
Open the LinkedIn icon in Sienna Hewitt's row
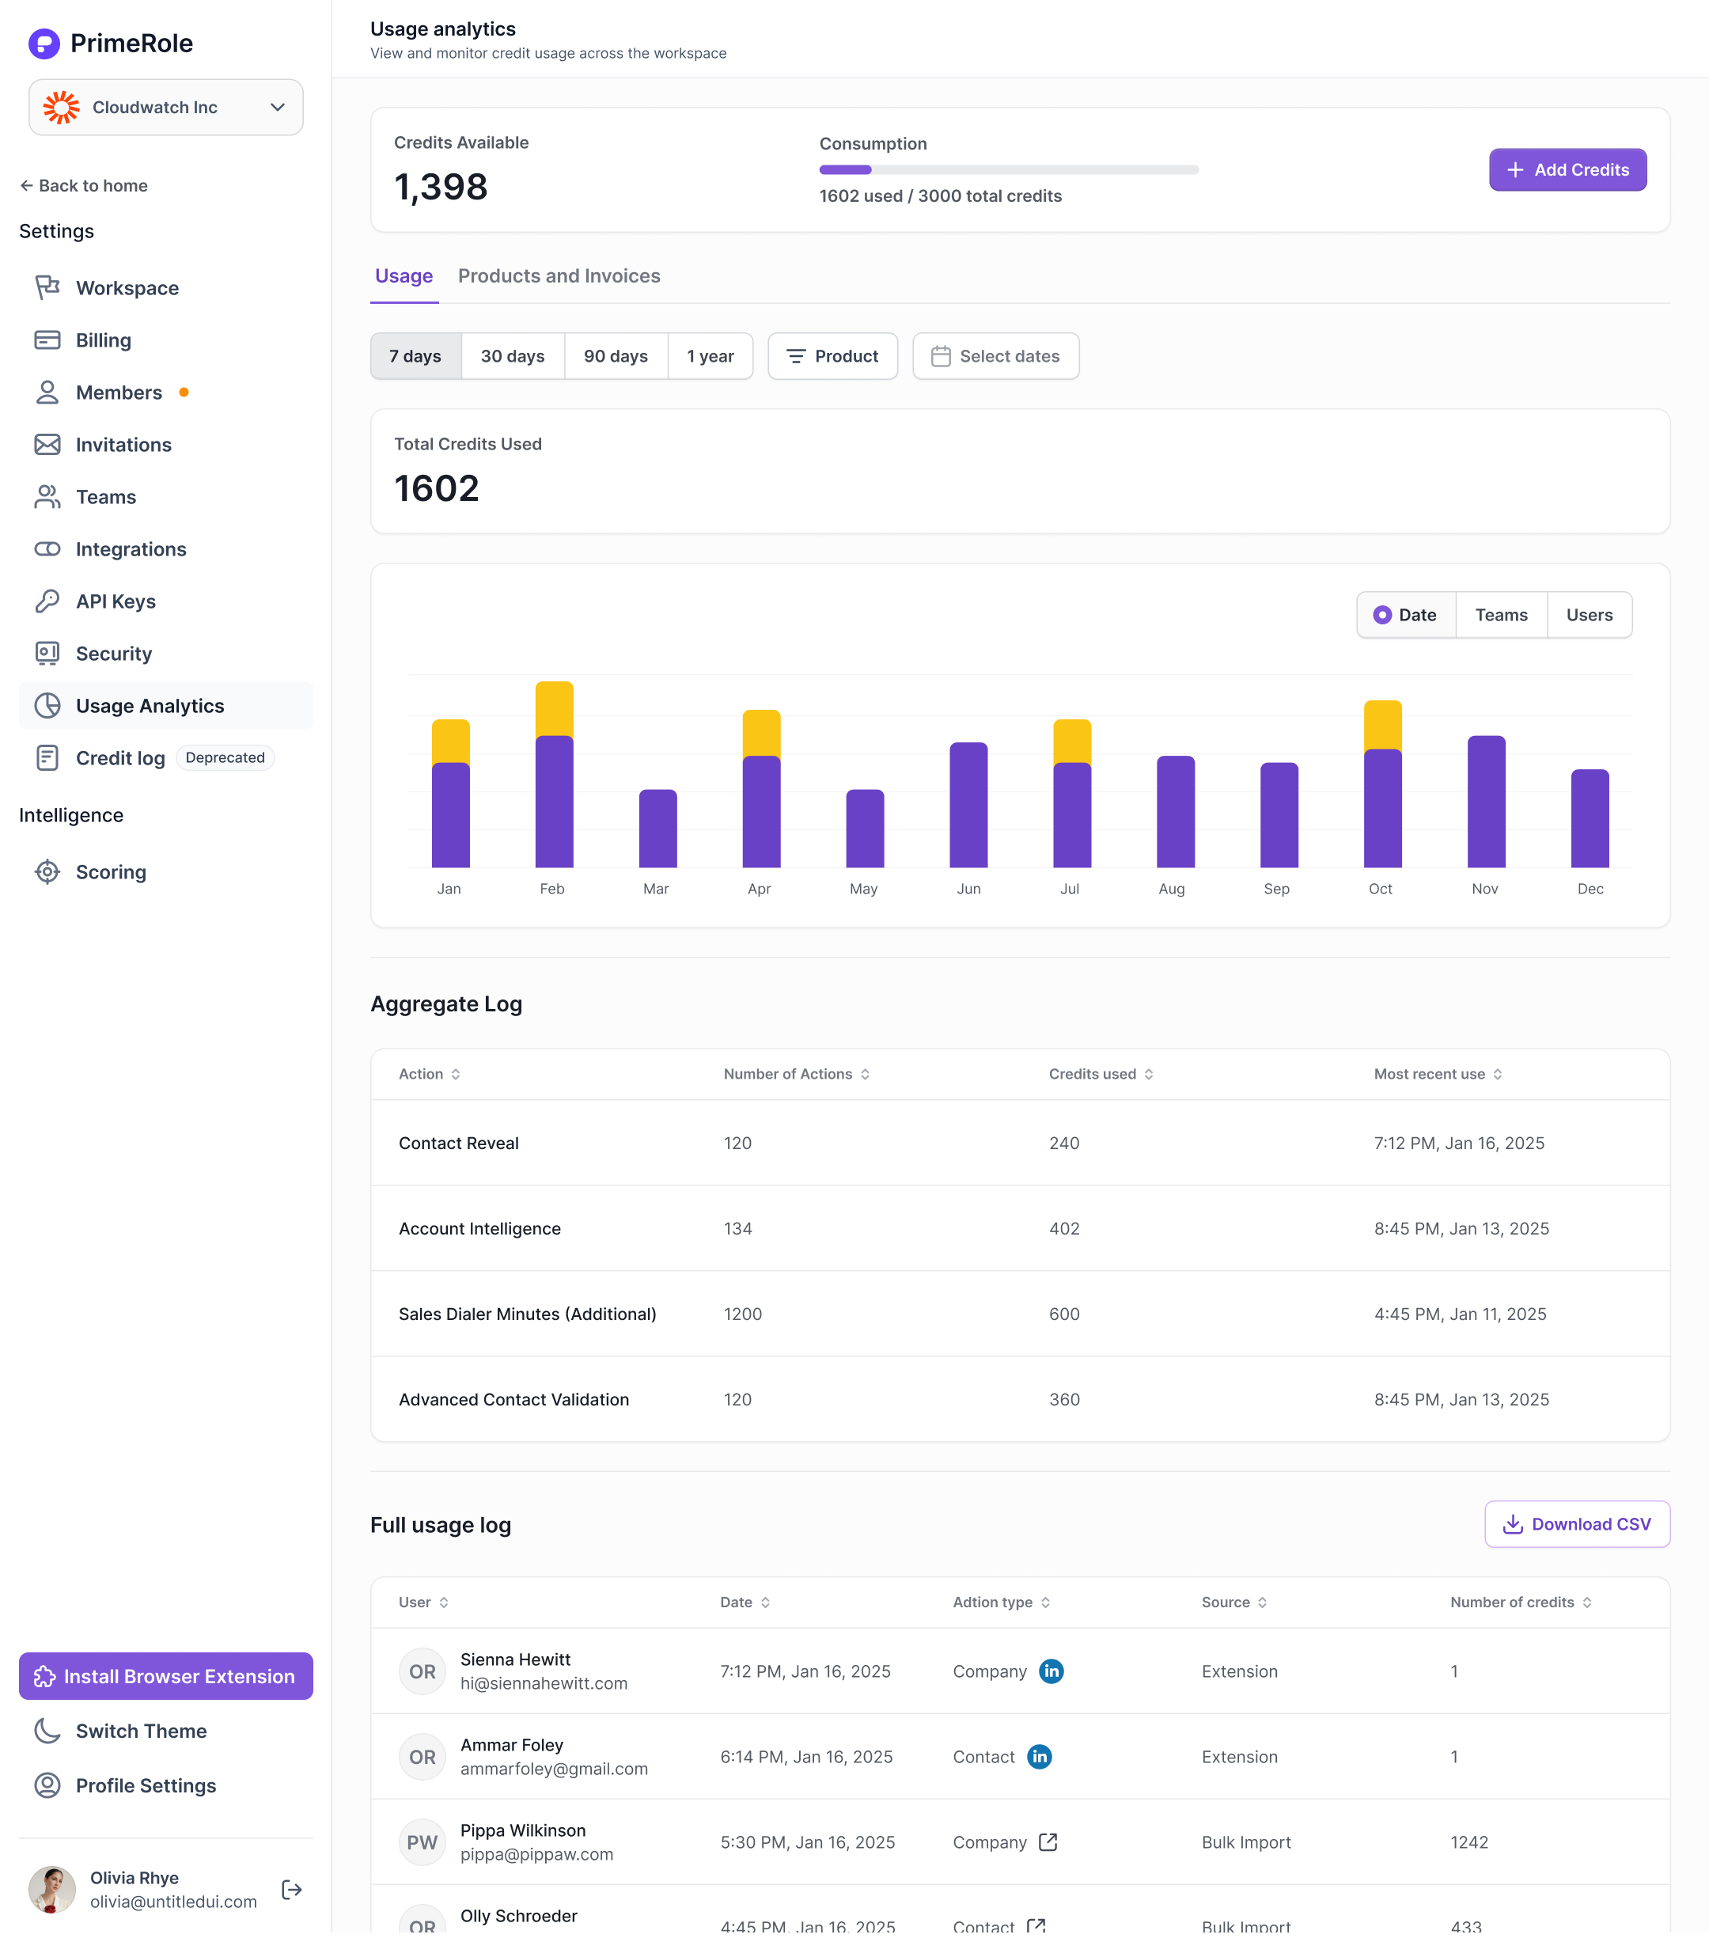[x=1051, y=1671]
